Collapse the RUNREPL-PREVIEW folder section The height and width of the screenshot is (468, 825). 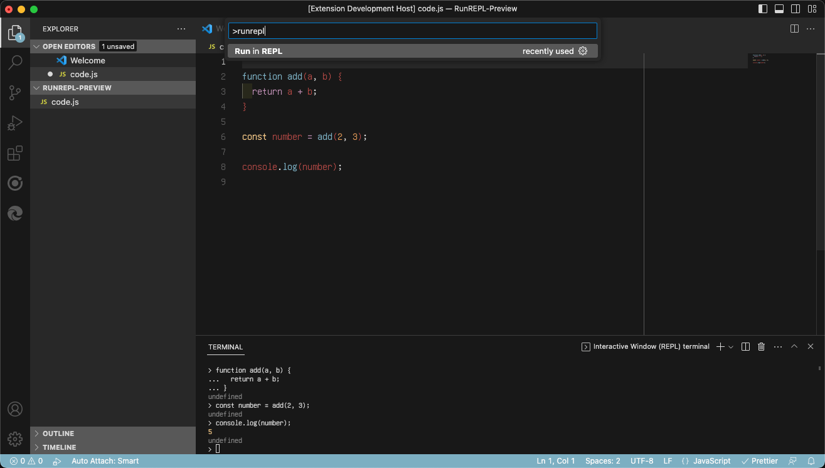tap(113, 88)
